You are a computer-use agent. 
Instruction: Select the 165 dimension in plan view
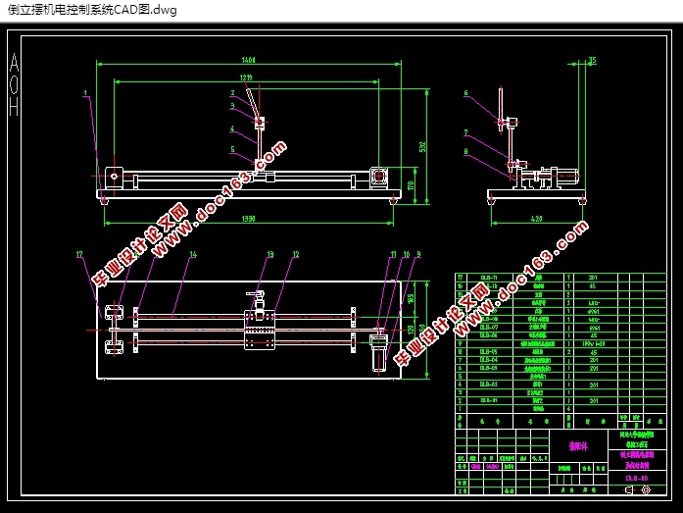point(410,298)
